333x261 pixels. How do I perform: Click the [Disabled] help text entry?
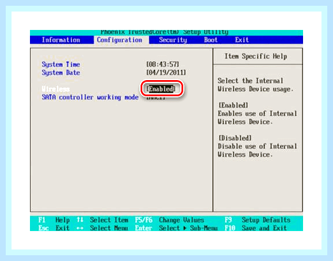235,138
